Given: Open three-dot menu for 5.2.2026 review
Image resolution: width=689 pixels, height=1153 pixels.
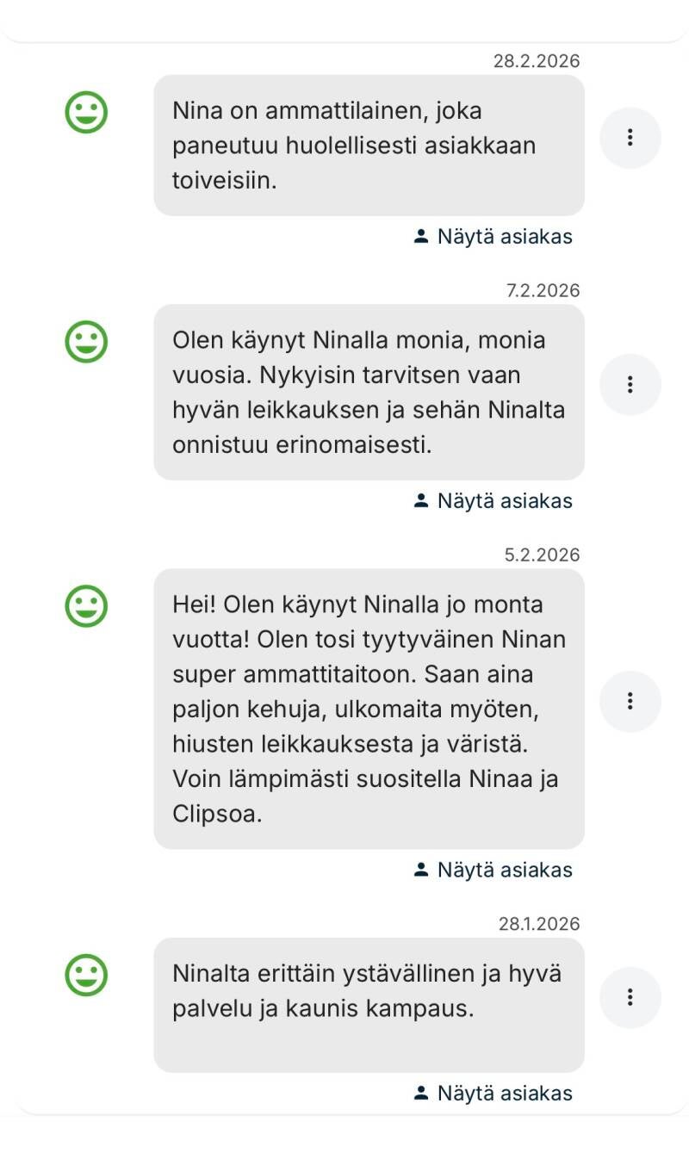Looking at the screenshot, I should [x=630, y=702].
